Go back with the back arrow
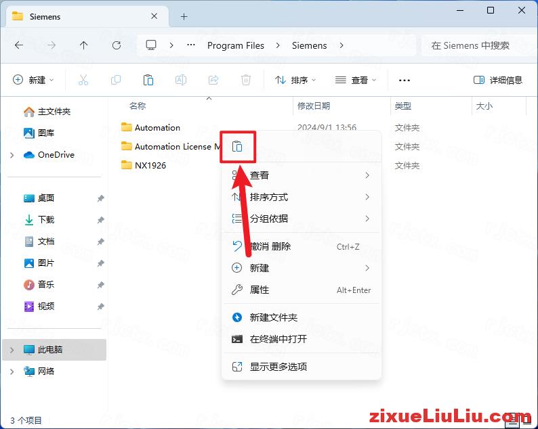 point(19,45)
